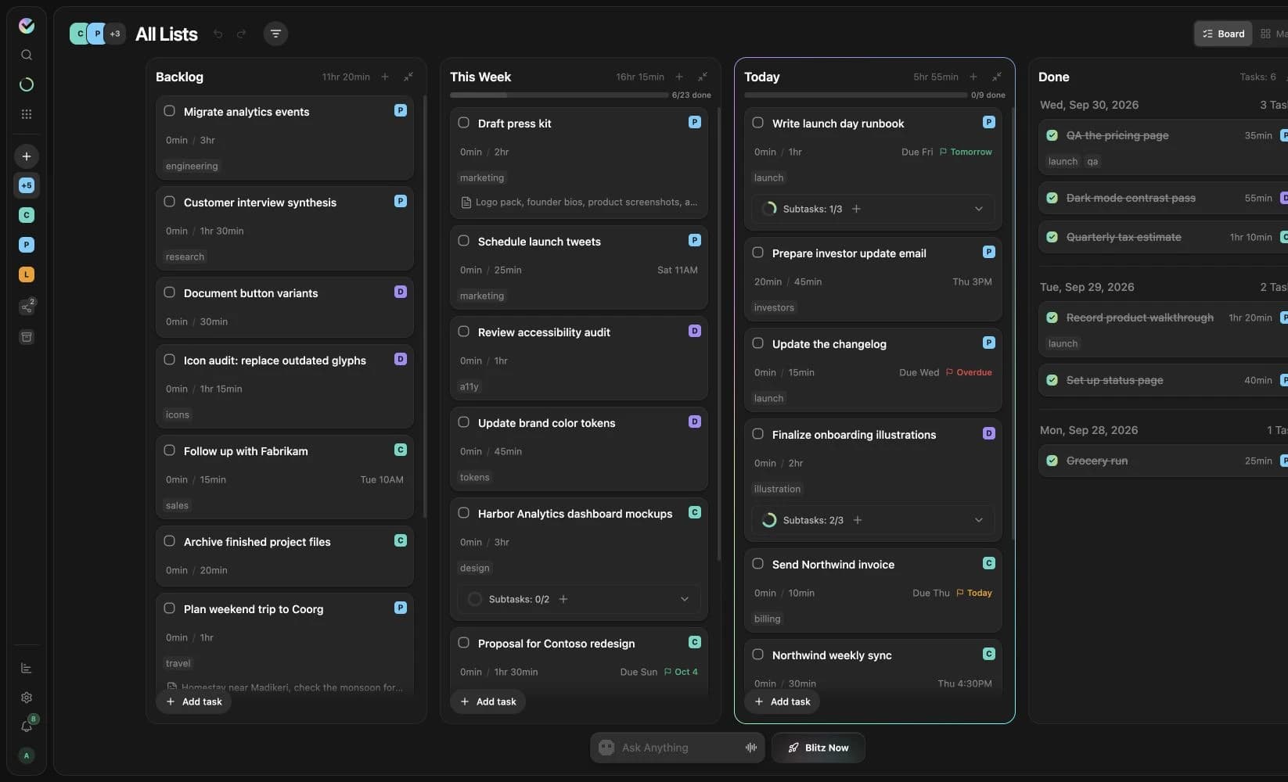Collapse the This Week column
1288x782 pixels.
coord(703,77)
